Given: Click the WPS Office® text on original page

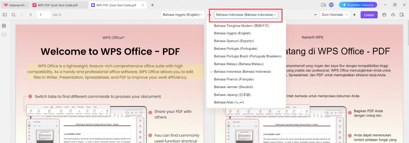Looking at the screenshot, I should coord(114,37).
